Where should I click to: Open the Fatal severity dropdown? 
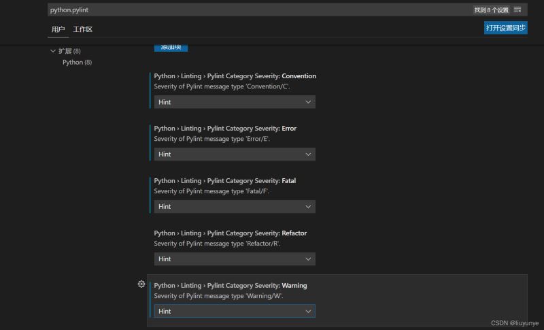pos(235,207)
